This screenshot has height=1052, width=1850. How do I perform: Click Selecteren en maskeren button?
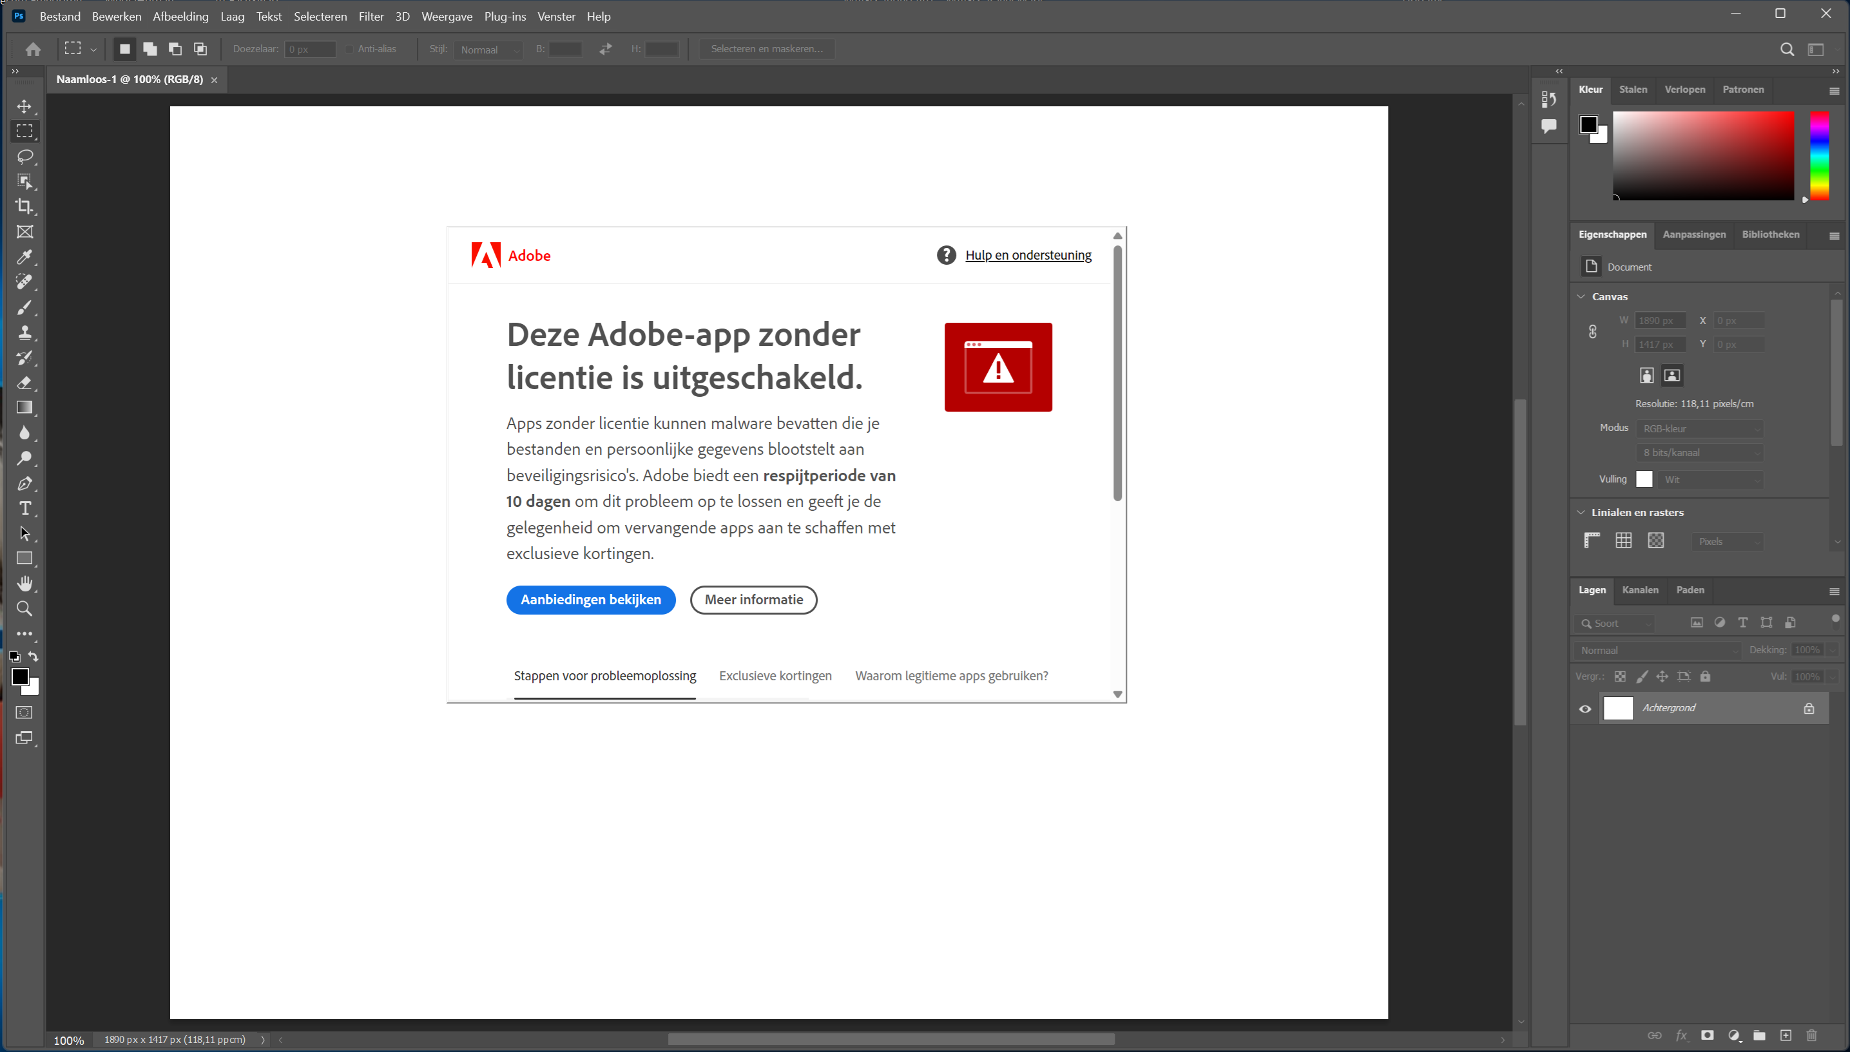767,49
